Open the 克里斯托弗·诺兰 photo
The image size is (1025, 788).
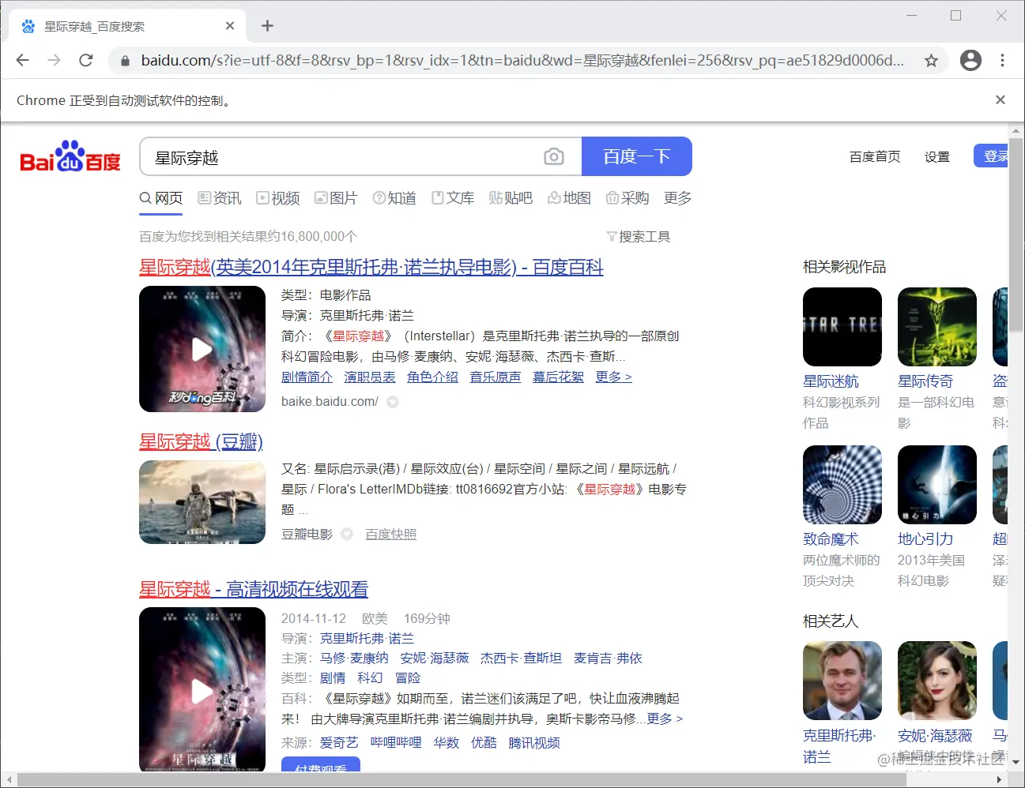[842, 681]
